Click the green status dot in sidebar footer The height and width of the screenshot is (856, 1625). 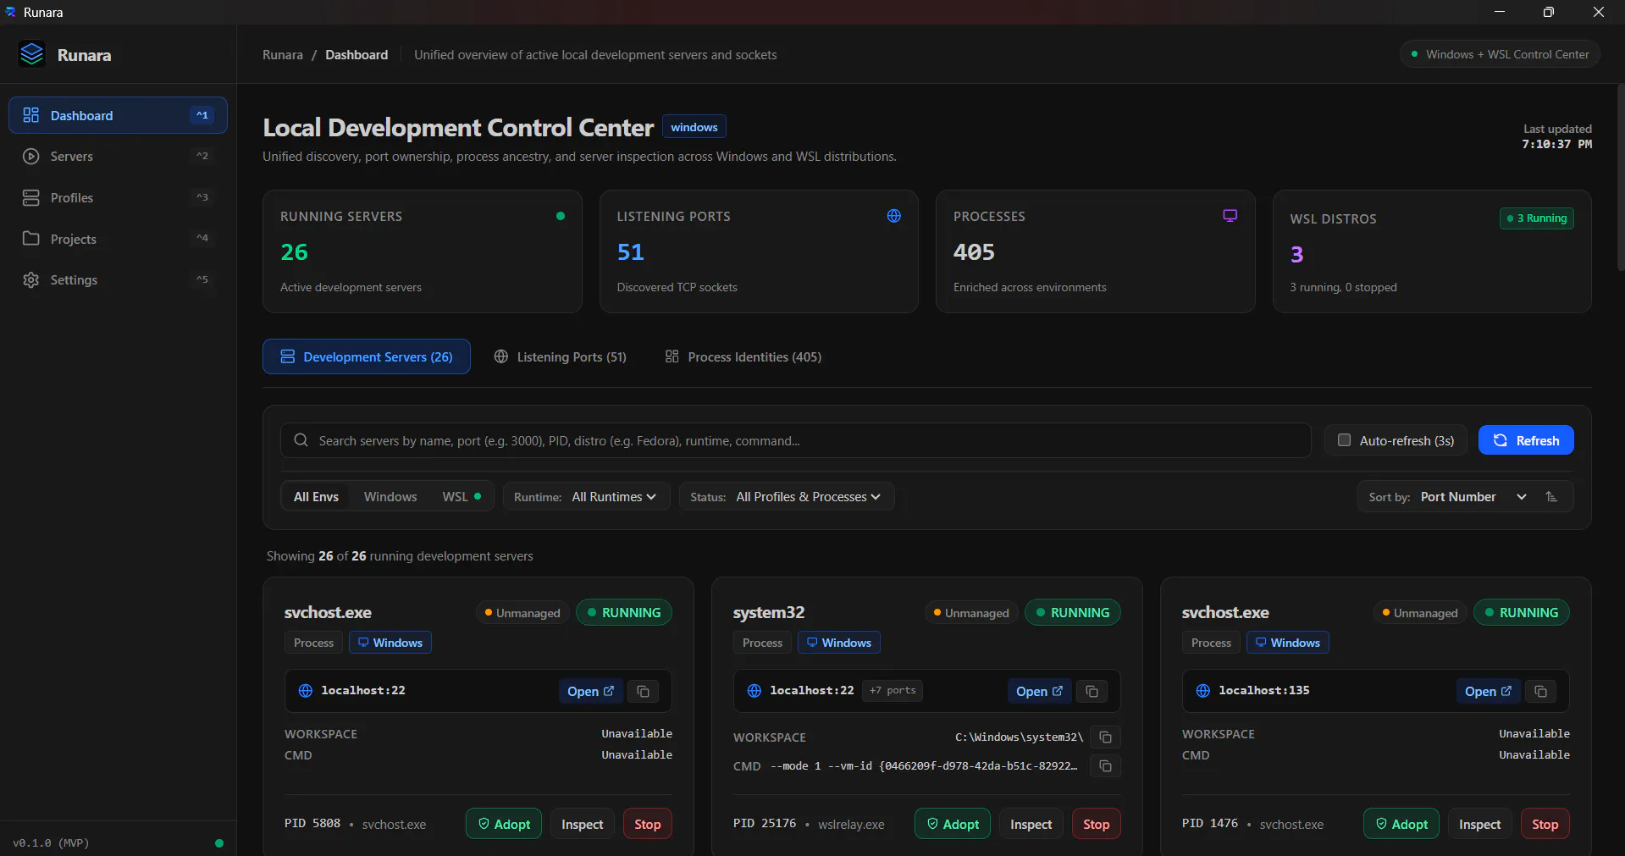tap(219, 843)
